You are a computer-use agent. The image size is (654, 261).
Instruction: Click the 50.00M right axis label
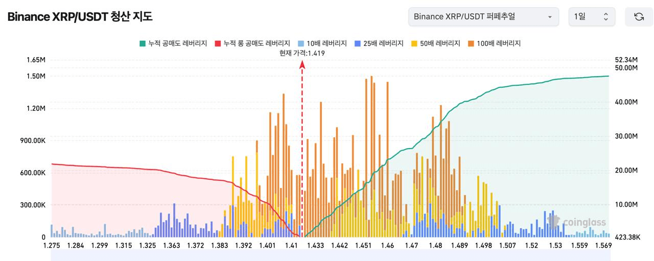pos(626,68)
